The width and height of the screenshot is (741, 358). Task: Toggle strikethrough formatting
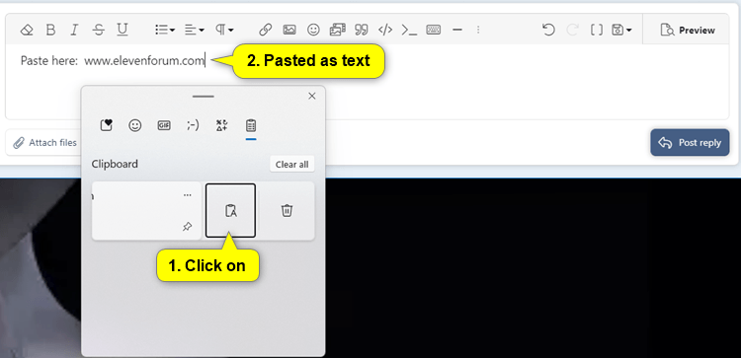coord(98,31)
